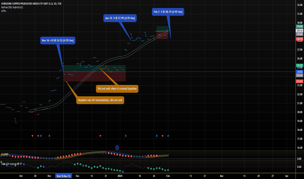Image resolution: width=304 pixels, height=179 pixels.
Task: Click the highlighted 'Wed 16 Nov '22' date label
Action: [x=63, y=176]
